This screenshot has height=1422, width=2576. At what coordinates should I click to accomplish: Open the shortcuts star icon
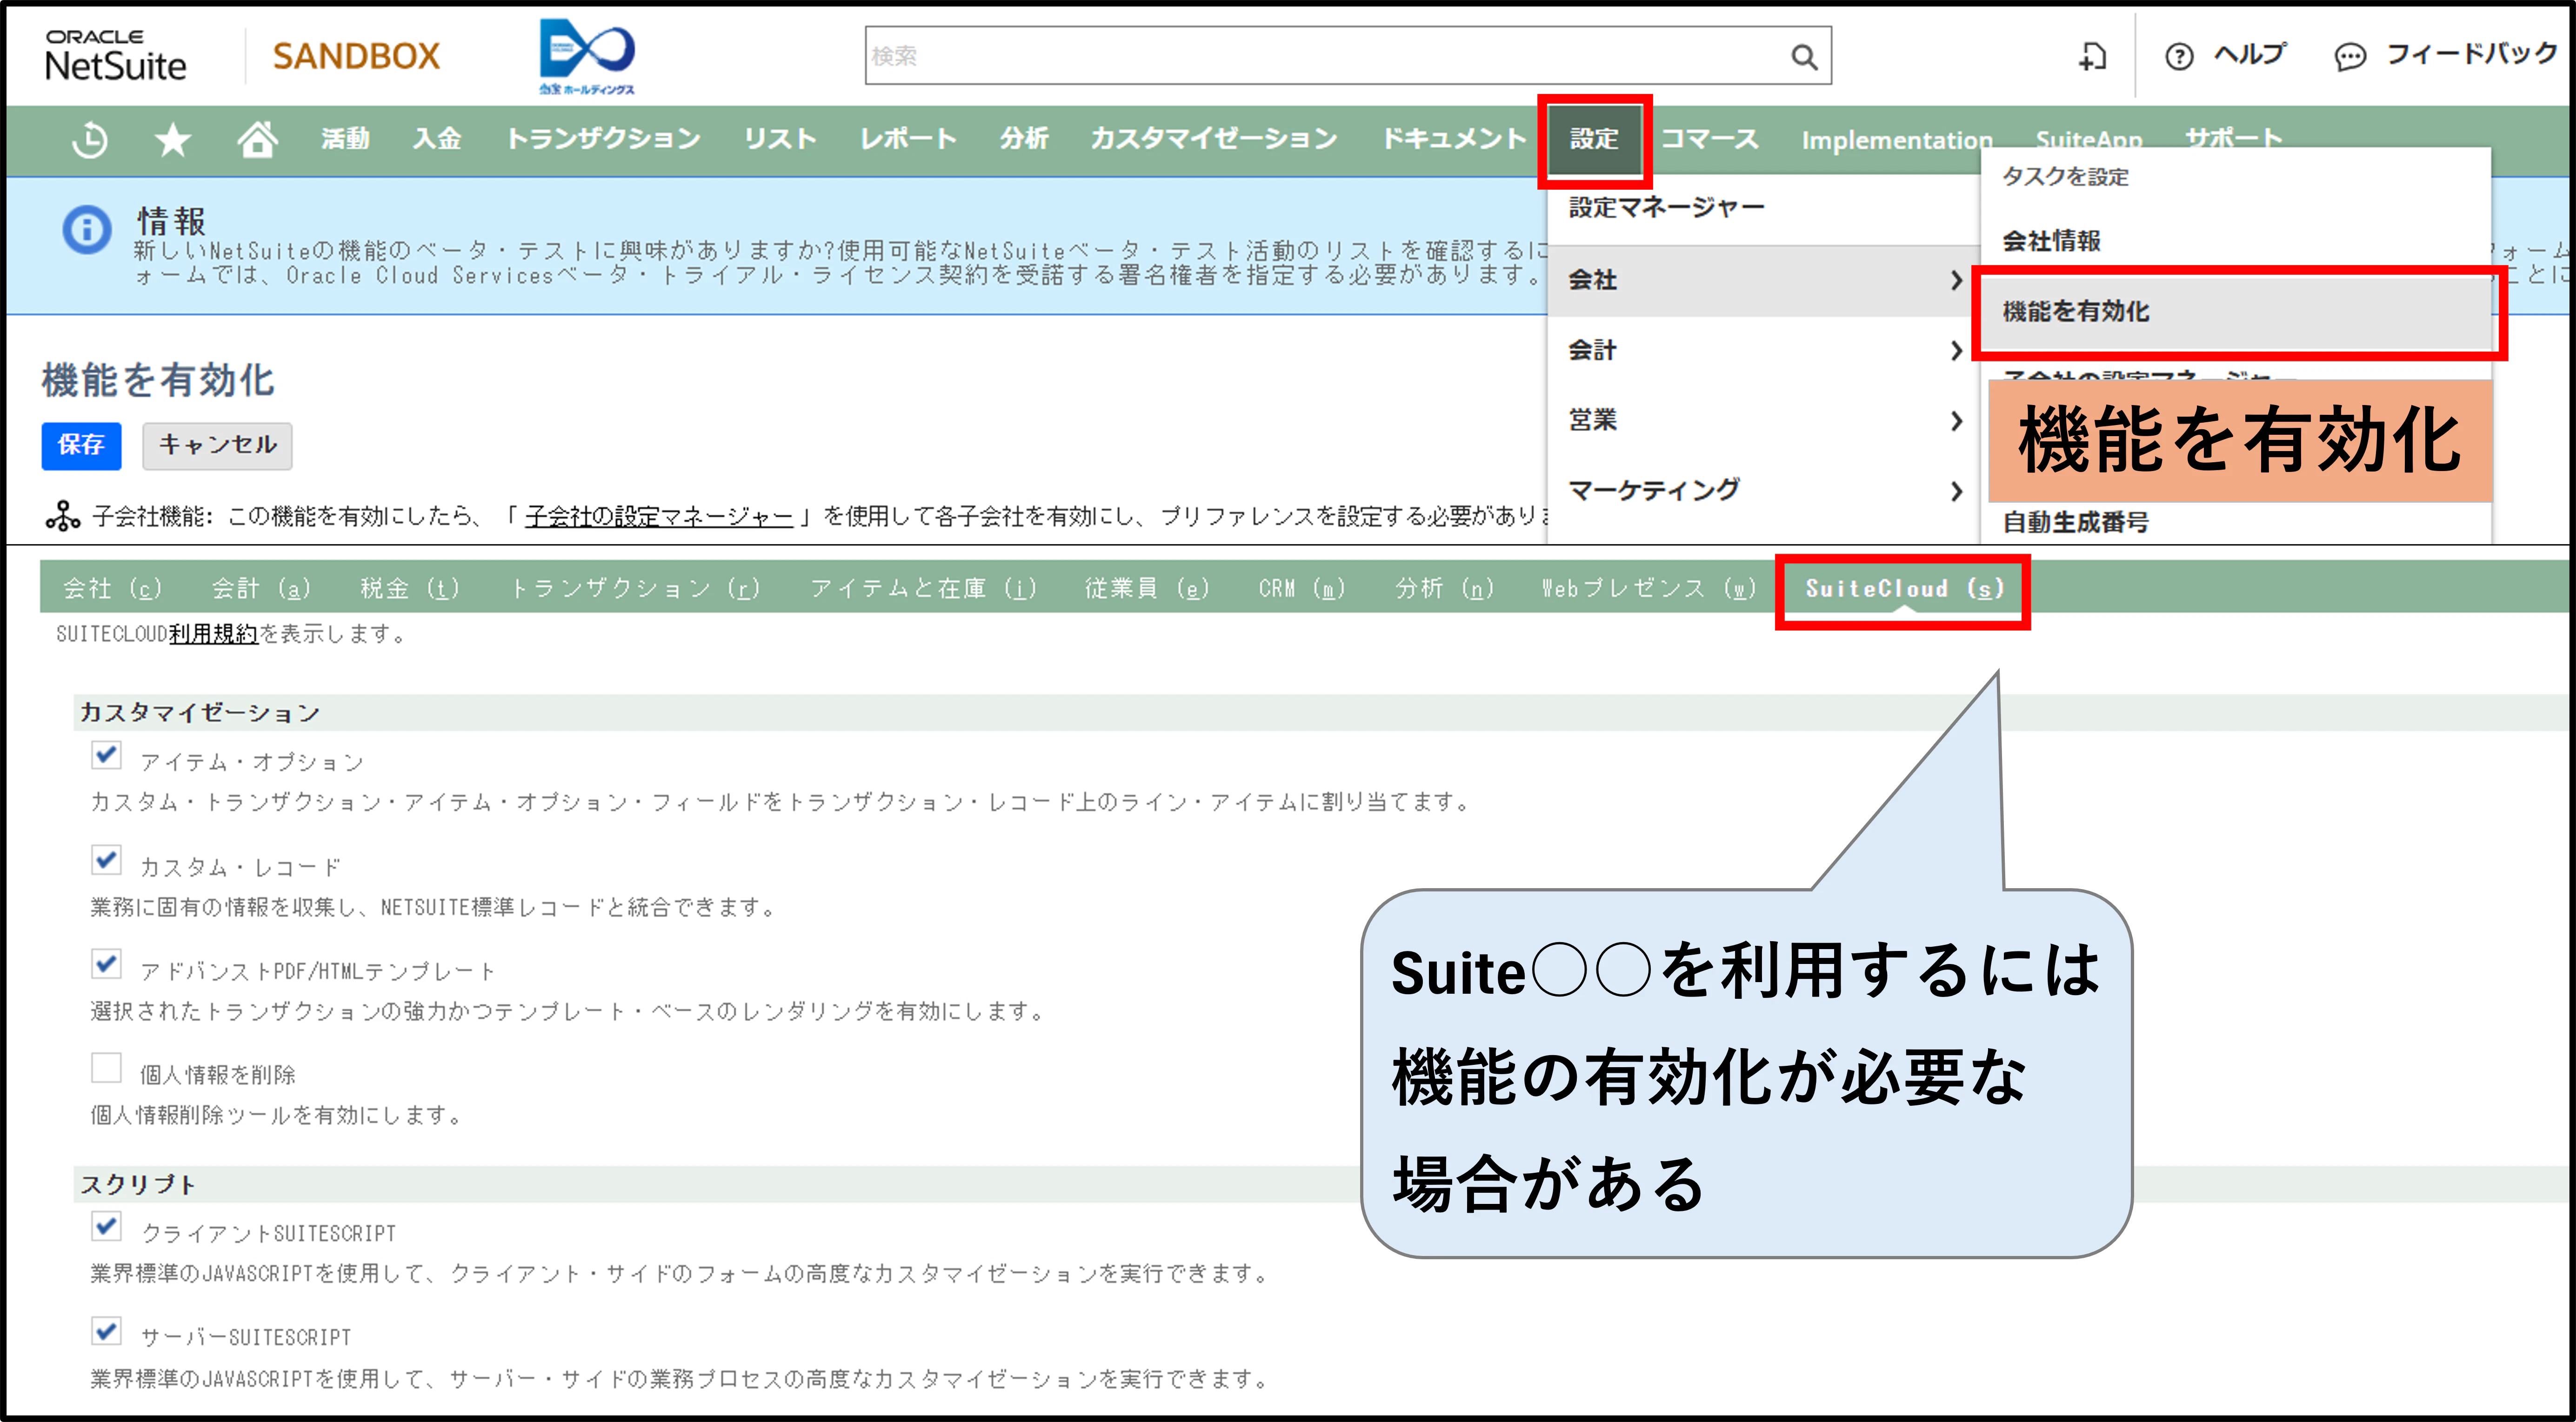point(173,139)
